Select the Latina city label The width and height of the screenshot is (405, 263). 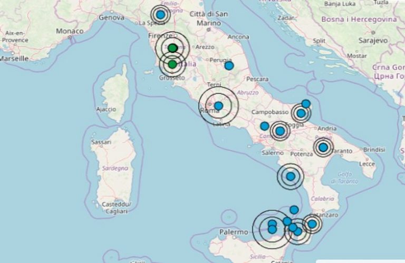click(221, 124)
